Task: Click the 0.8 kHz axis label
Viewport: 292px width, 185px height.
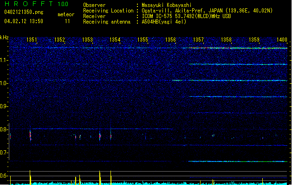Action: (4, 129)
